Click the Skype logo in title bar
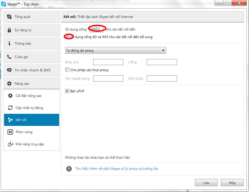 click(x=4, y=4)
